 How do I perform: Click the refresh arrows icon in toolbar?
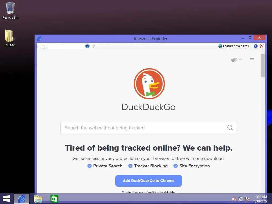tap(94, 46)
